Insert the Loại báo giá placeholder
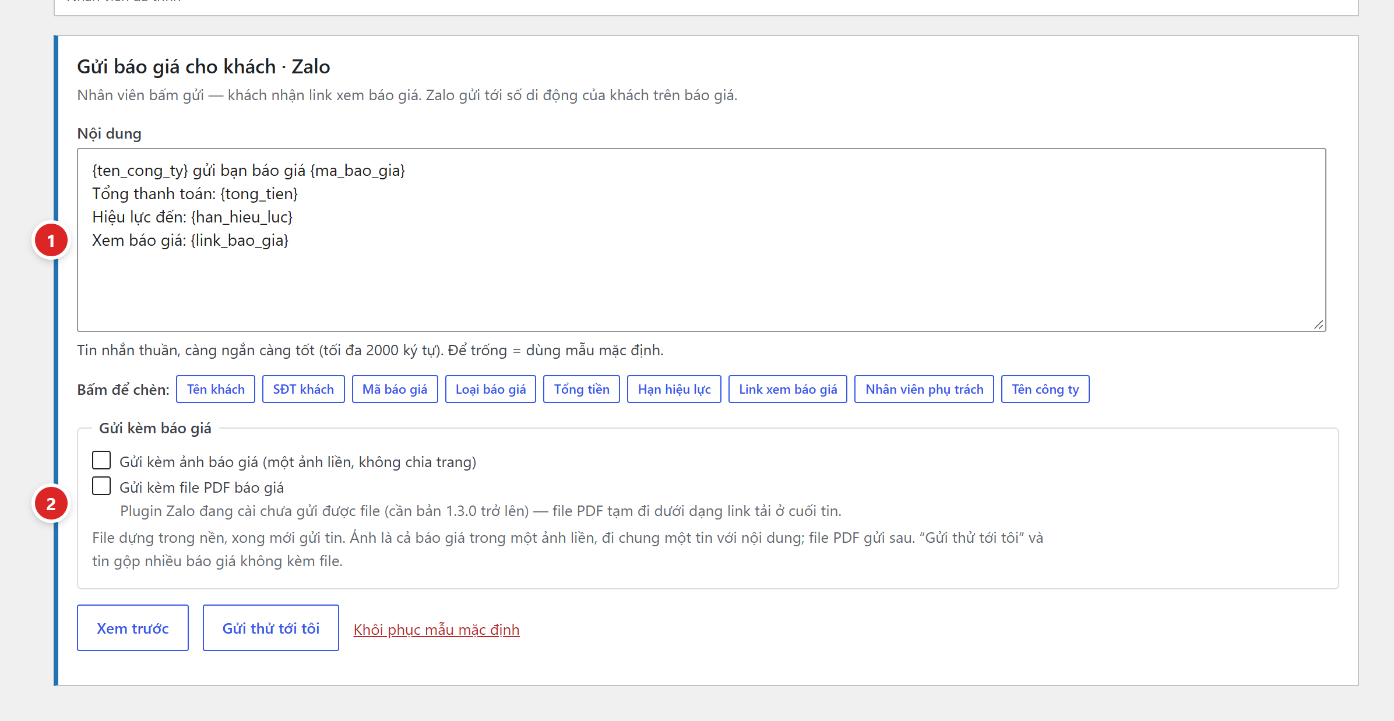Image resolution: width=1394 pixels, height=721 pixels. coord(491,389)
